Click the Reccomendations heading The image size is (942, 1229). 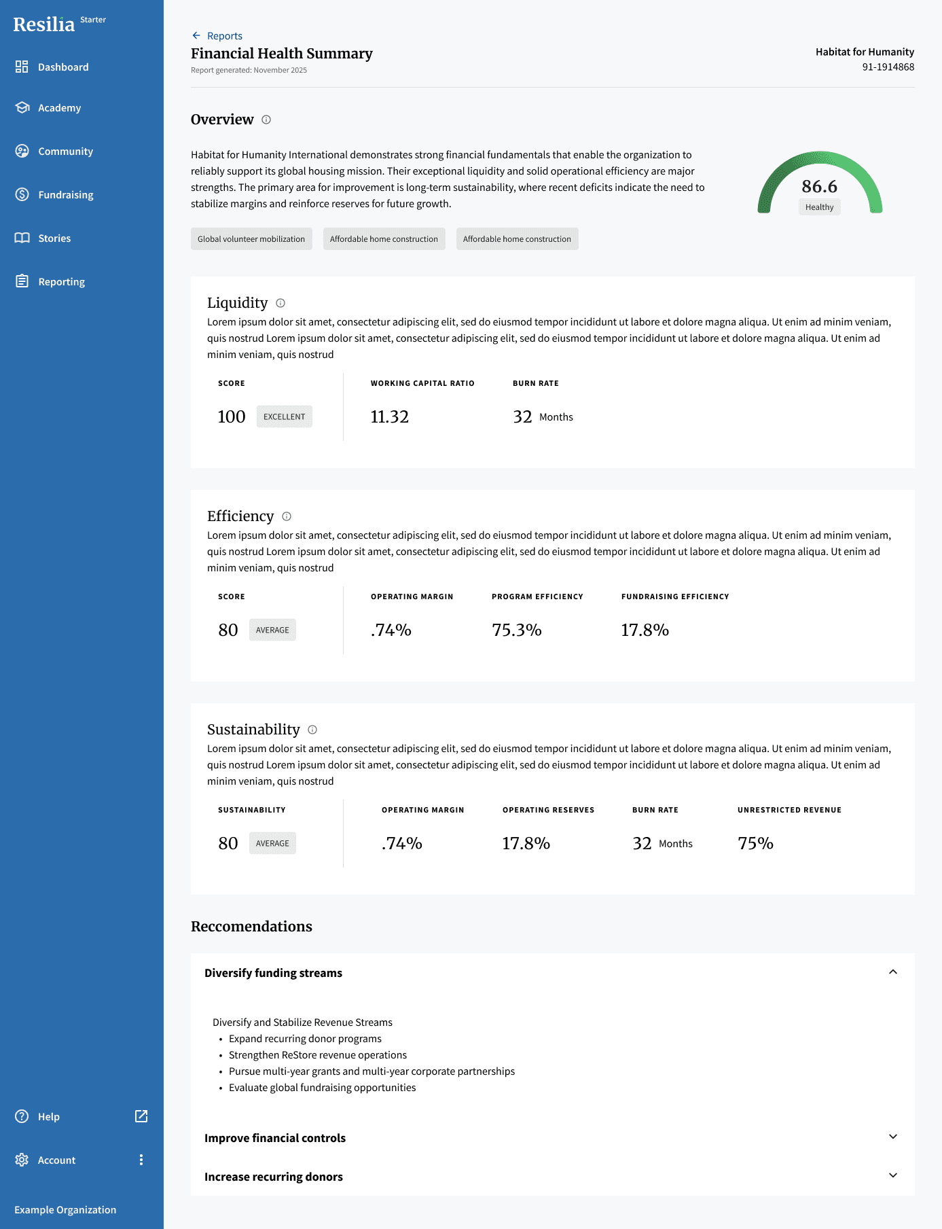pos(251,927)
